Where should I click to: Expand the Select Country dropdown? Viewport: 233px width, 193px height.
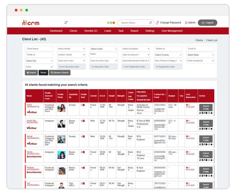168,55
